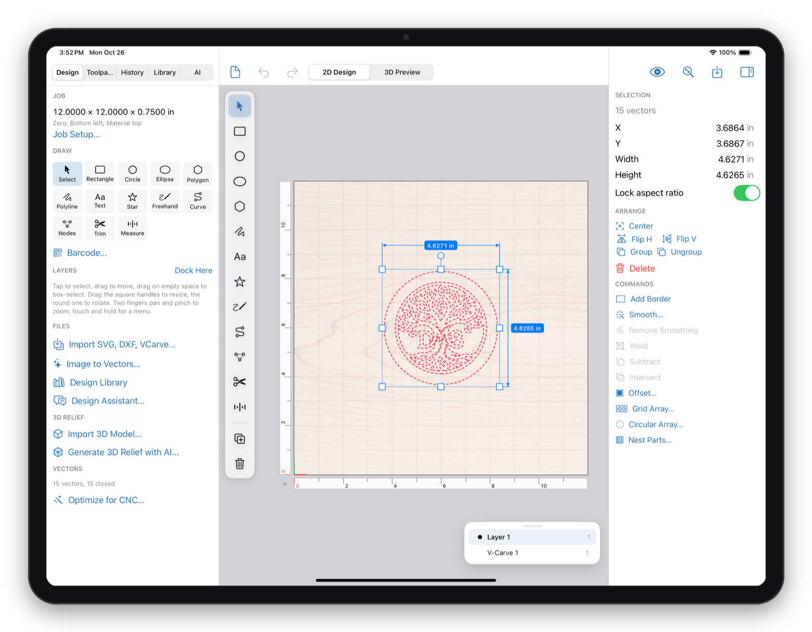Image resolution: width=812 pixels, height=632 pixels.
Task: Open Grid Array command
Action: (645, 409)
